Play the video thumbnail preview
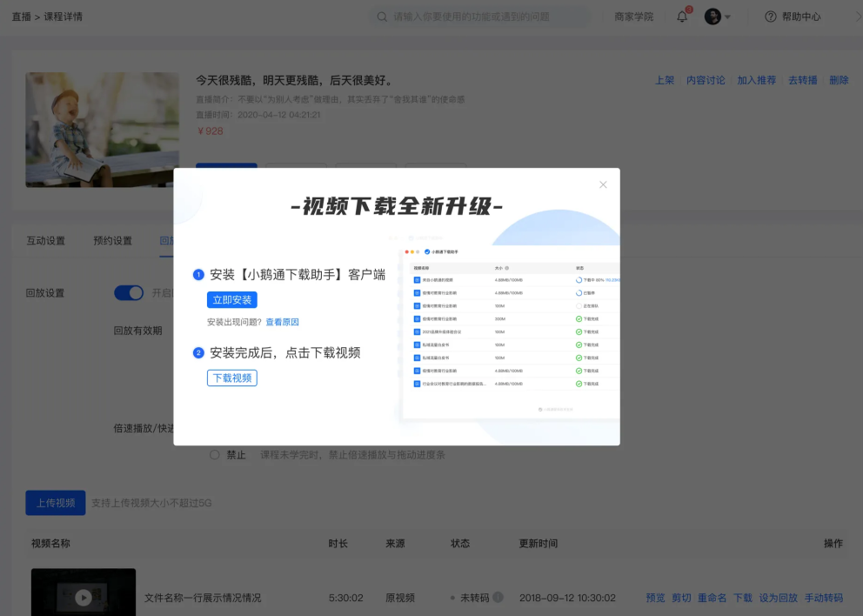The height and width of the screenshot is (616, 863). 83,597
